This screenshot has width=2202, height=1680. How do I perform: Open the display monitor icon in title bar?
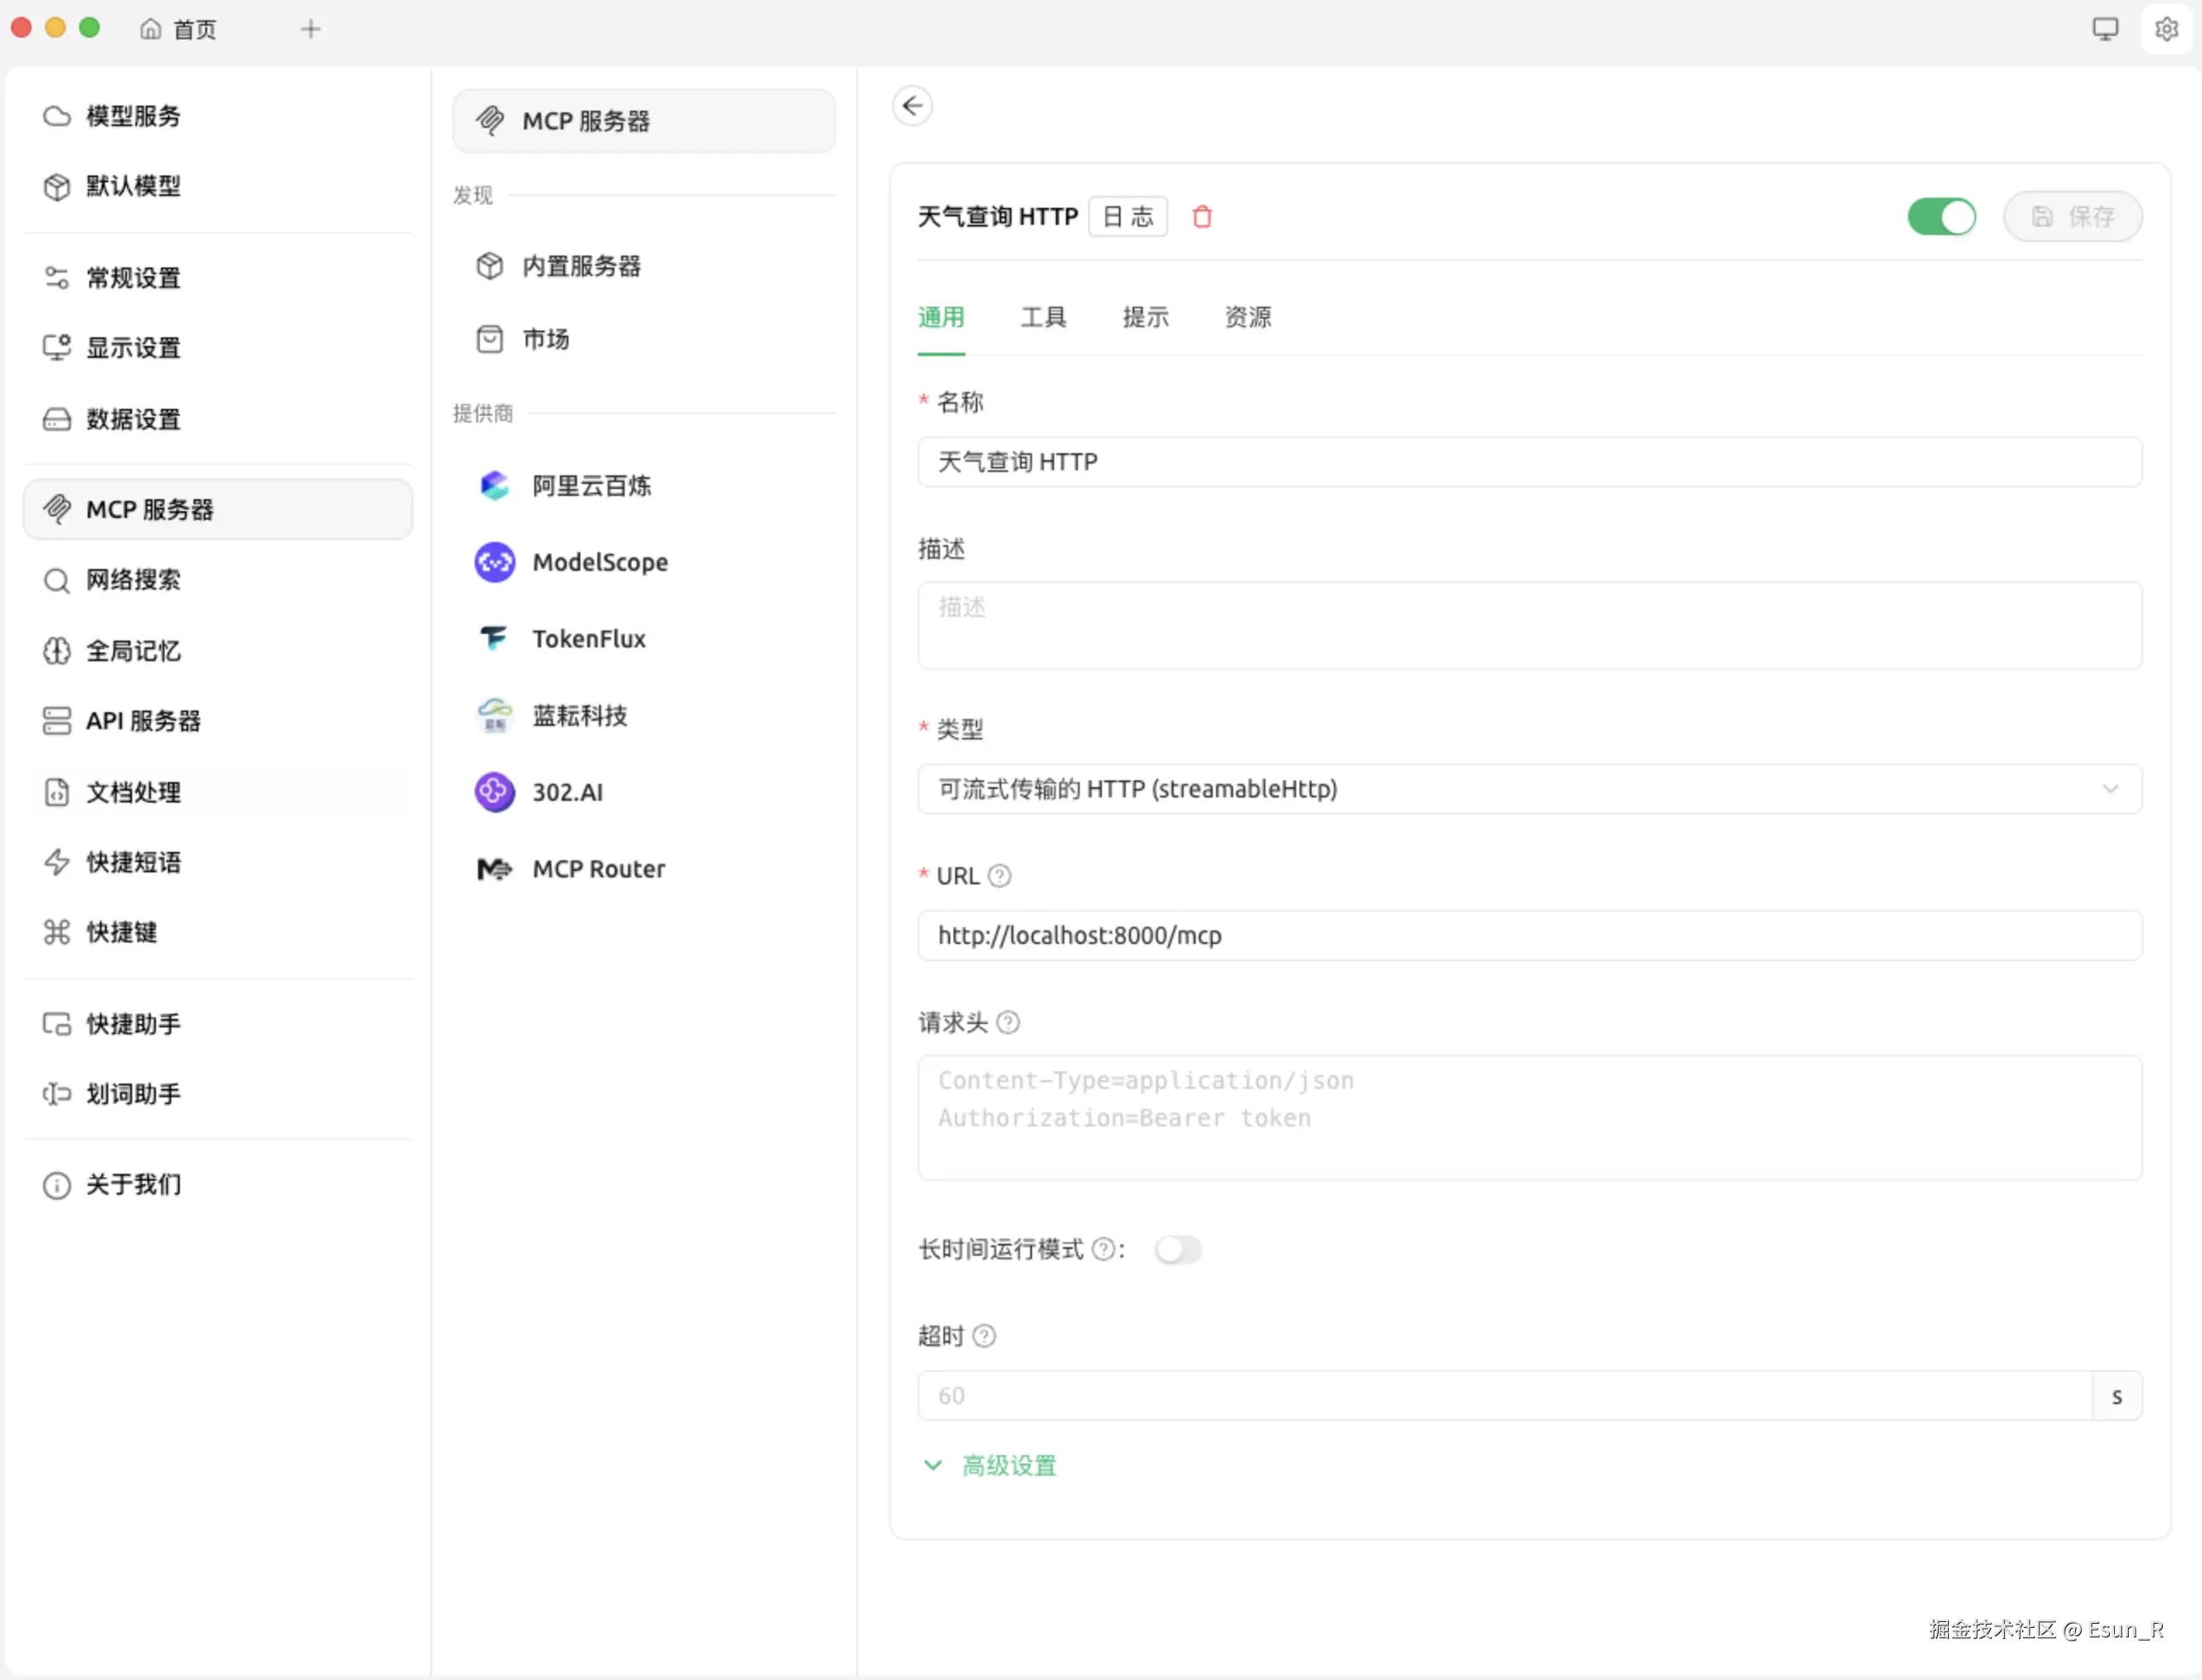coord(2105,29)
